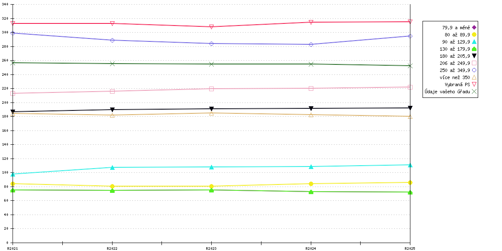502x251 pixels.
Task: Click the red inverted triangle legend marker
Action: tap(474, 85)
